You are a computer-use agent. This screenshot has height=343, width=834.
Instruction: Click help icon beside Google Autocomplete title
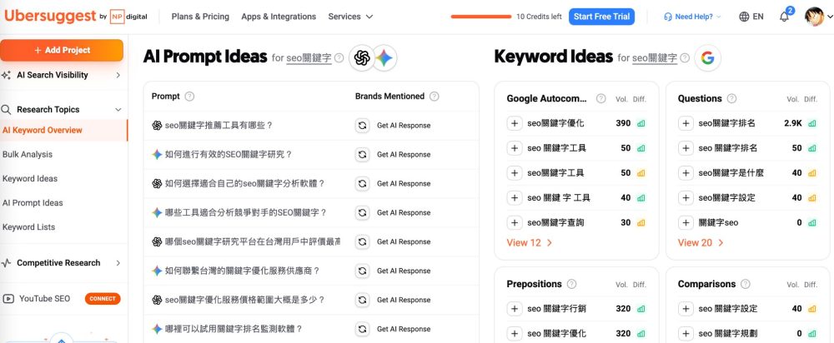click(x=601, y=98)
